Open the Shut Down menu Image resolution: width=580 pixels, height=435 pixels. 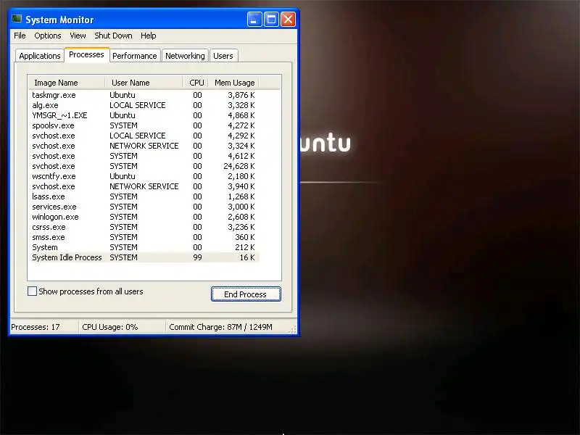[113, 36]
